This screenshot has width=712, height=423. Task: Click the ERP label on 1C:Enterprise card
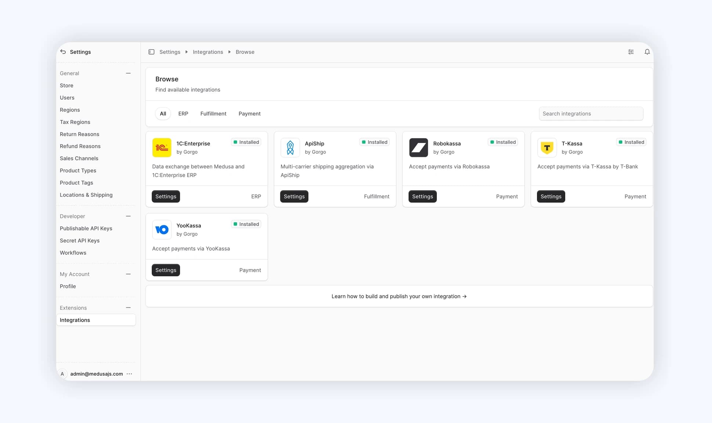256,197
